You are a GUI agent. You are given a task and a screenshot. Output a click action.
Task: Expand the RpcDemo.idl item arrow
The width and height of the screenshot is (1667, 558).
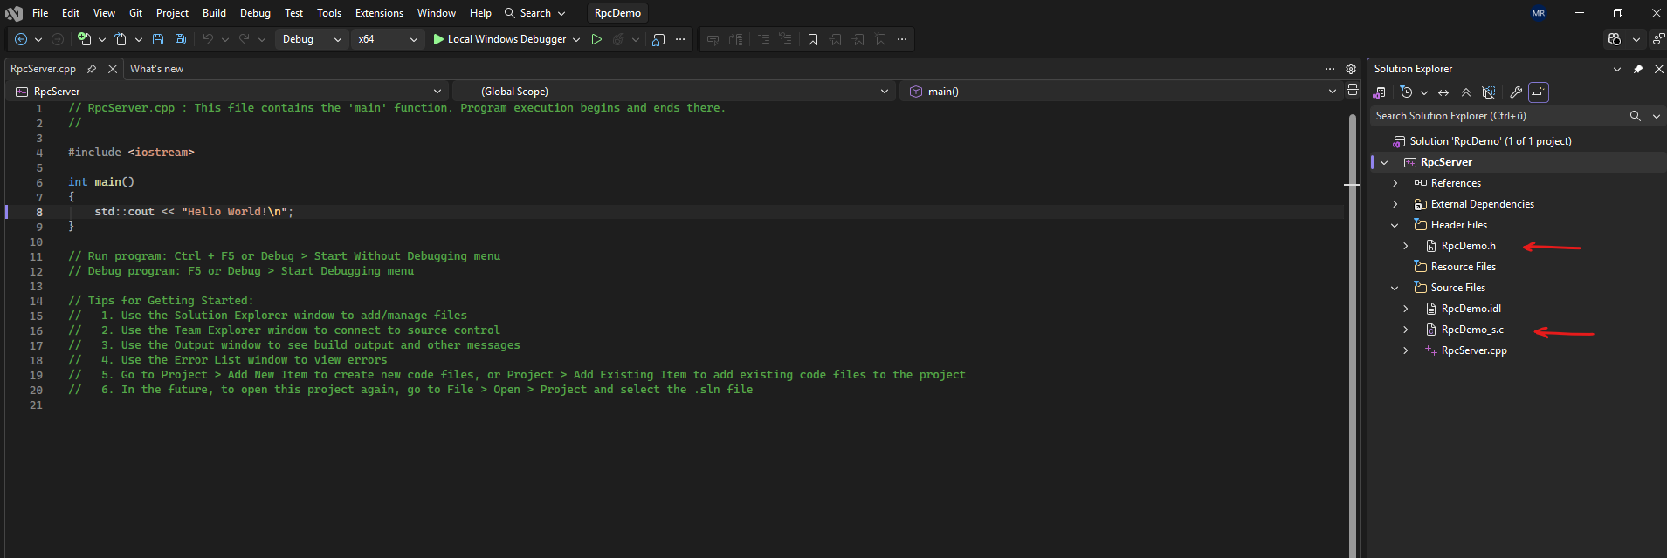click(x=1405, y=309)
